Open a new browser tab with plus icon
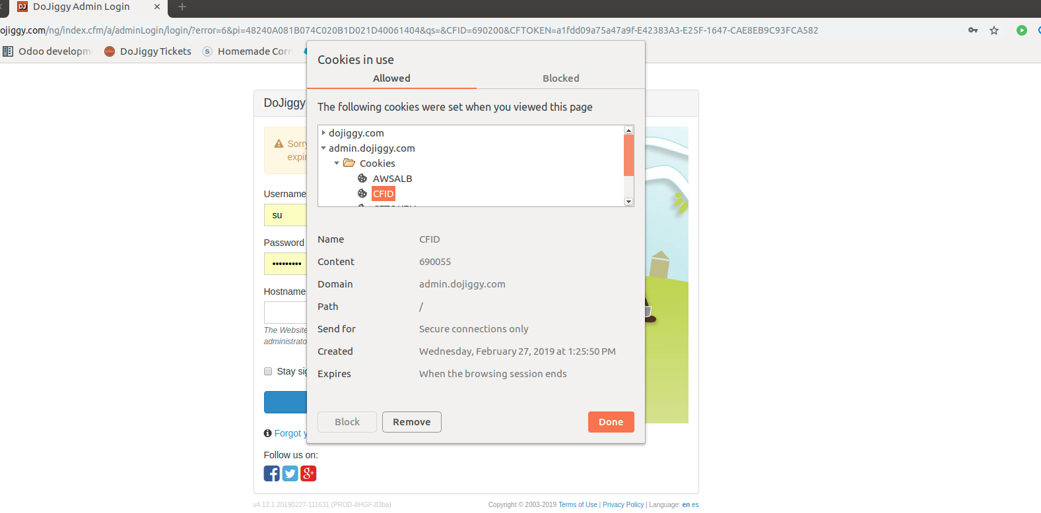 tap(182, 7)
